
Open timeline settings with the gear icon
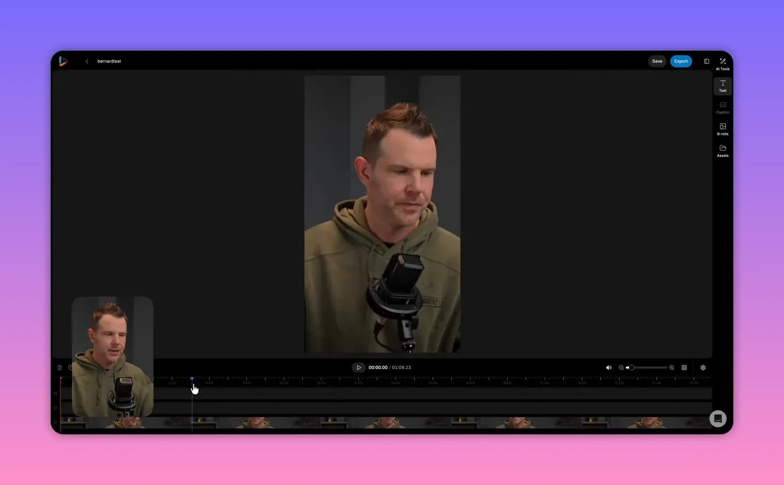703,367
